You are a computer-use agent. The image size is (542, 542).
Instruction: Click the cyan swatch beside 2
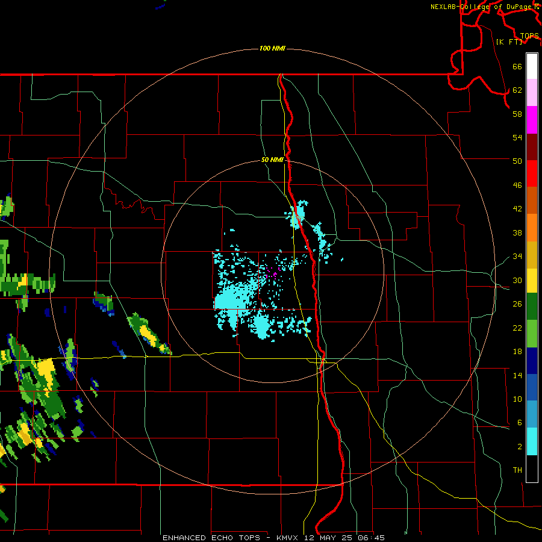coord(532,441)
